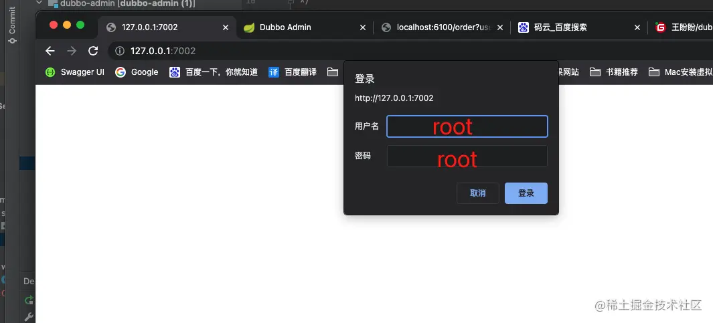This screenshot has width=713, height=323.
Task: Click the browser back arrow
Action: click(50, 51)
